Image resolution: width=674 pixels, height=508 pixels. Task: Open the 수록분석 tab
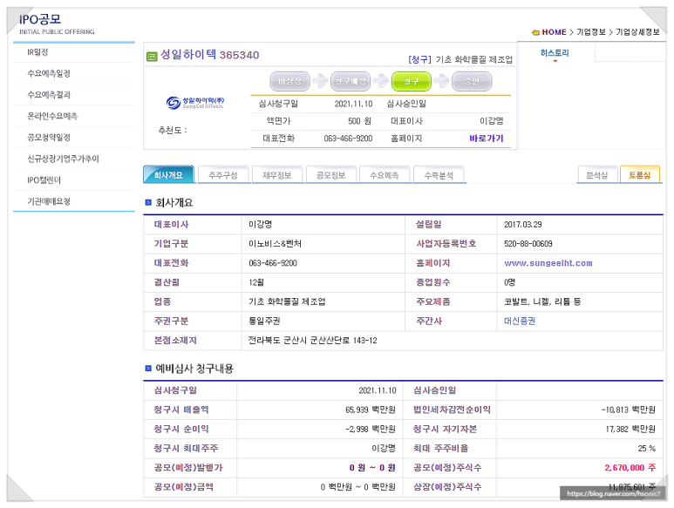pyautogui.click(x=439, y=175)
